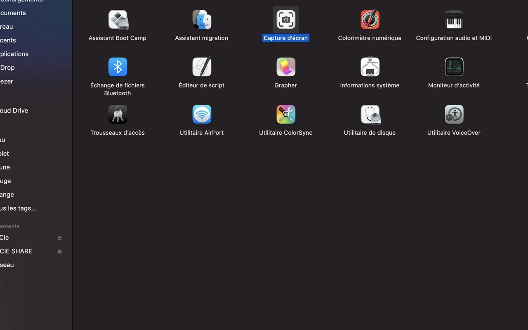Select the Utilitaire de disque icon

click(x=370, y=114)
